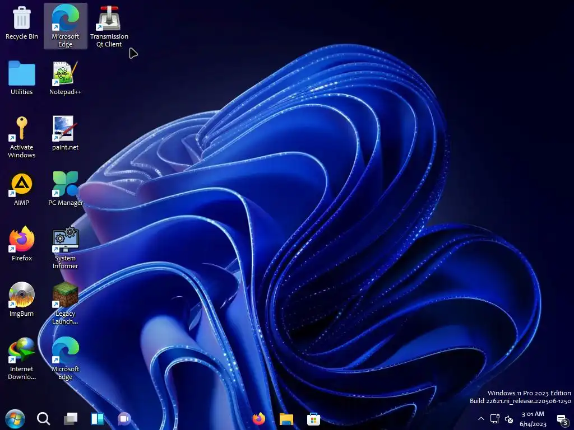Select the Activate Windows key shortcut
Viewport: 574px width, 430px height.
pyautogui.click(x=22, y=137)
